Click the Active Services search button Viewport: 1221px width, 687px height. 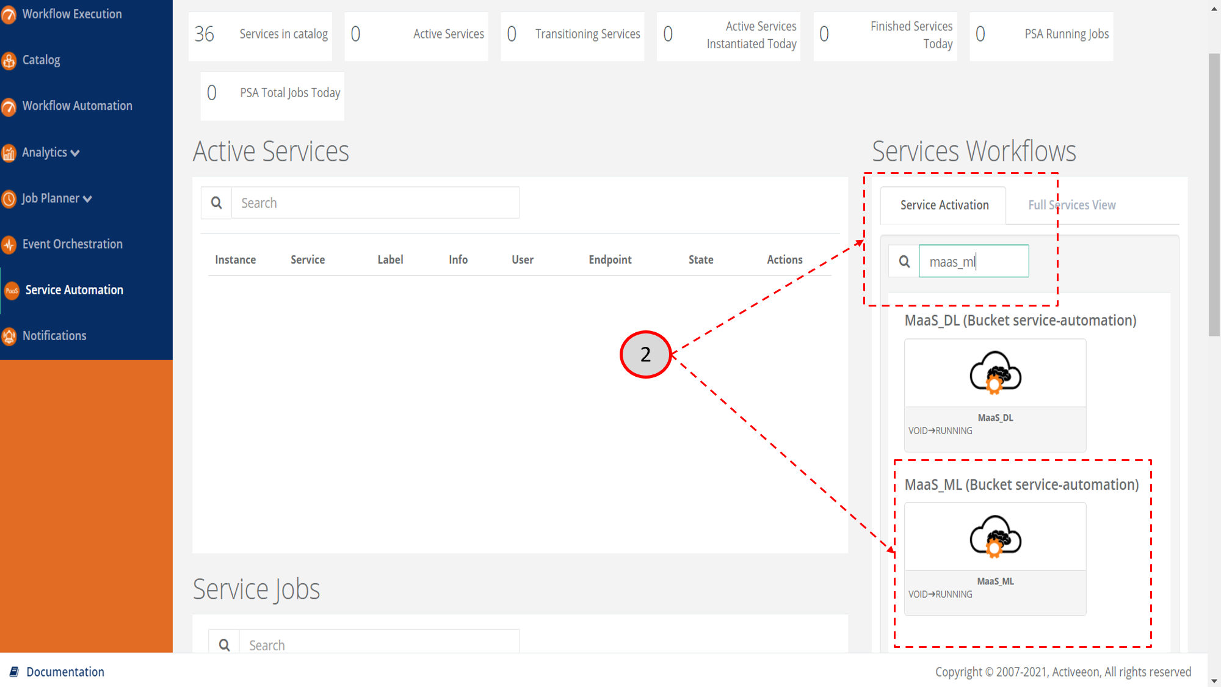coord(216,202)
